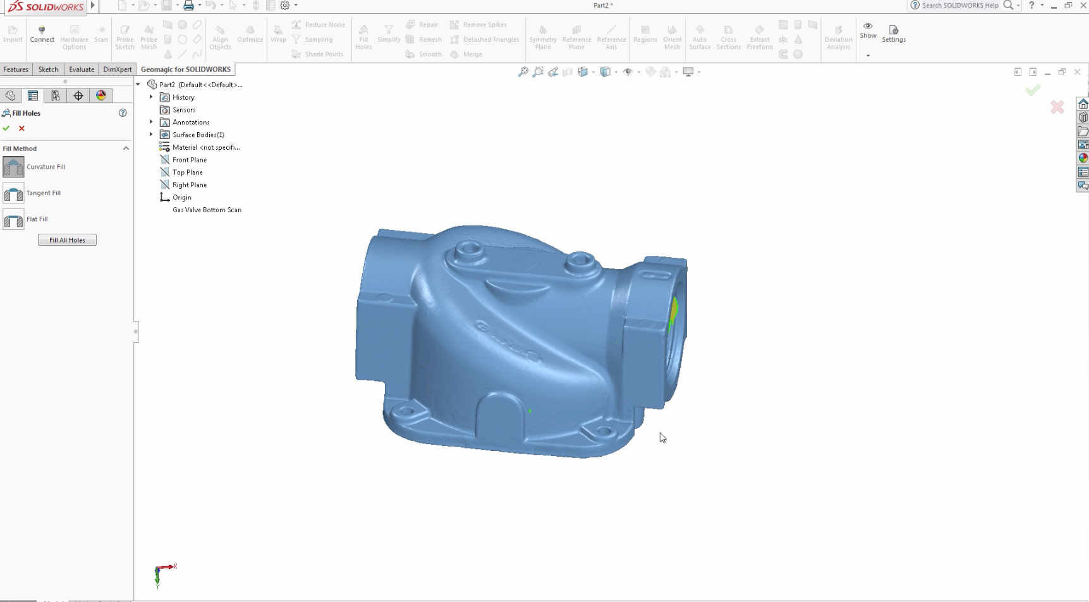Select the Flat Fill method
The width and height of the screenshot is (1089, 602).
click(x=13, y=219)
